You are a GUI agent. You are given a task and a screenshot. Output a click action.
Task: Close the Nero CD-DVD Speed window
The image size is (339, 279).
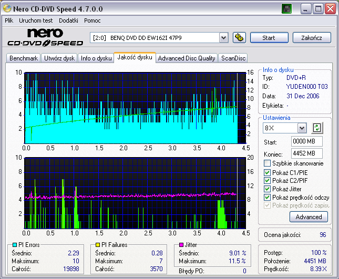tap(331, 9)
